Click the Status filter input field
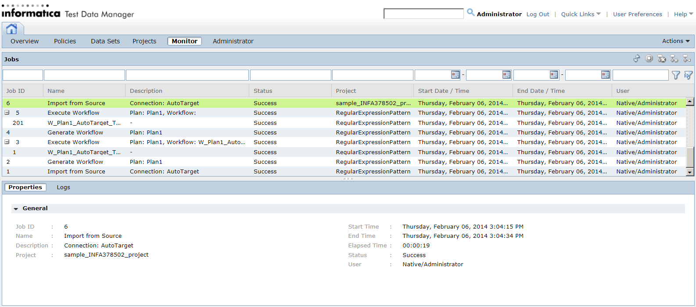Image resolution: width=696 pixels, height=307 pixels. (x=291, y=75)
